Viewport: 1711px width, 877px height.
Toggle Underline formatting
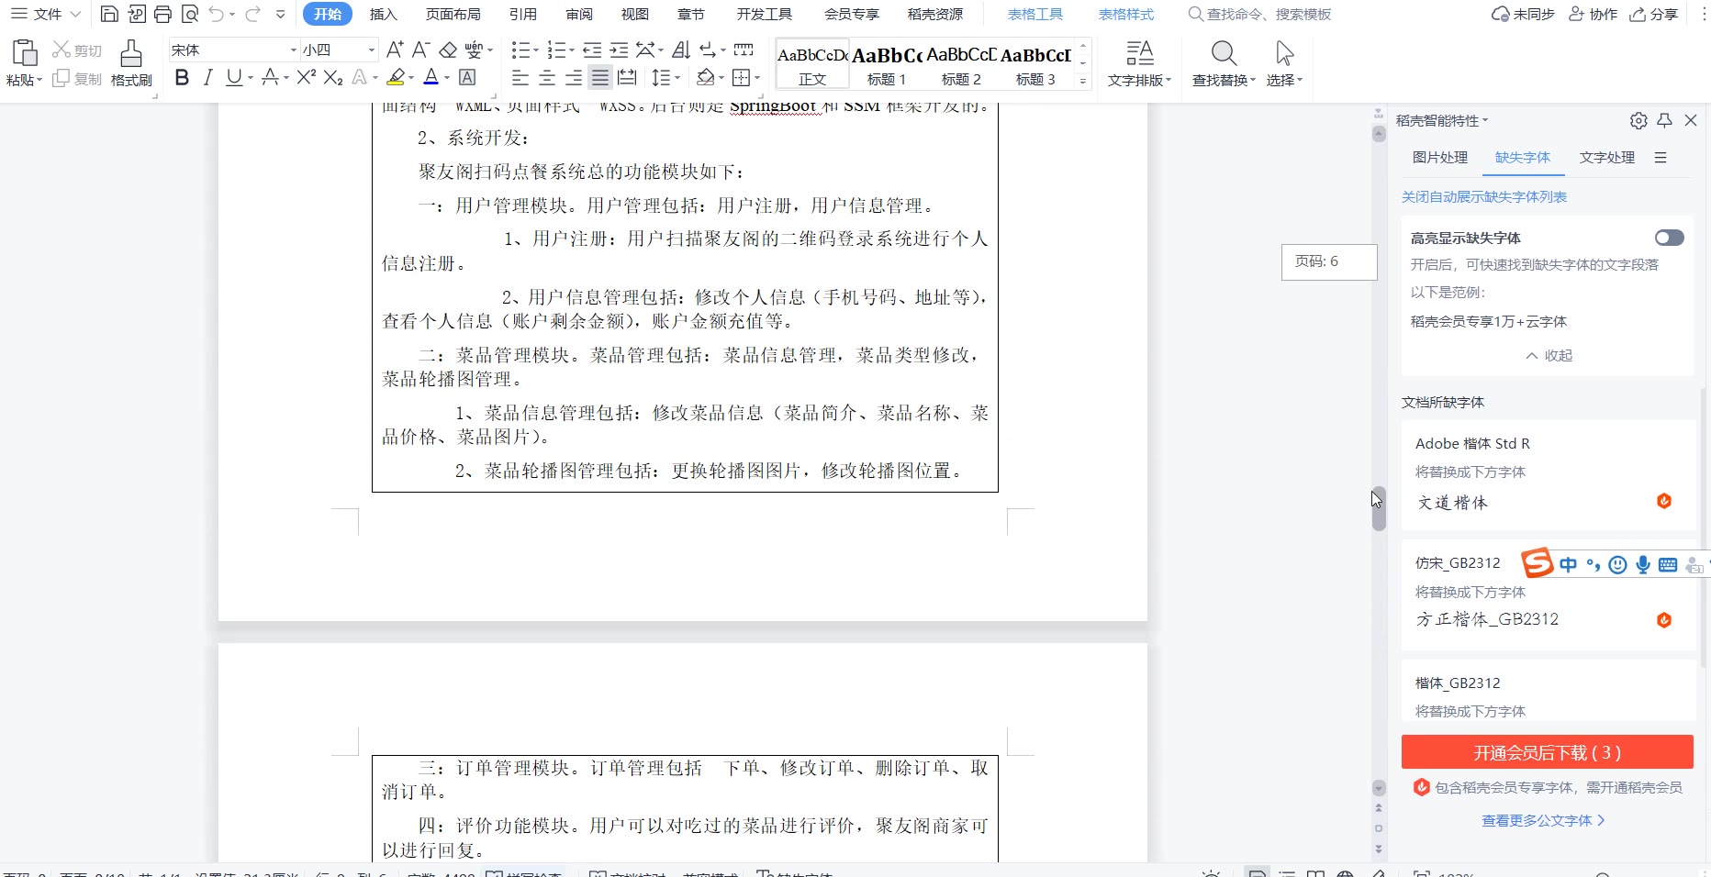tap(234, 78)
